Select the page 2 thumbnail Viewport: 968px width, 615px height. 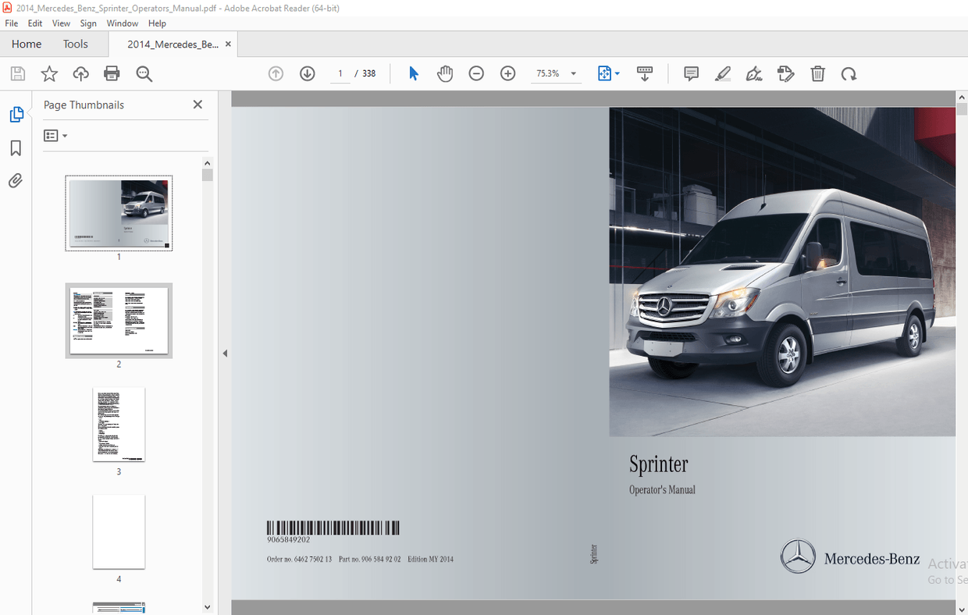click(119, 321)
